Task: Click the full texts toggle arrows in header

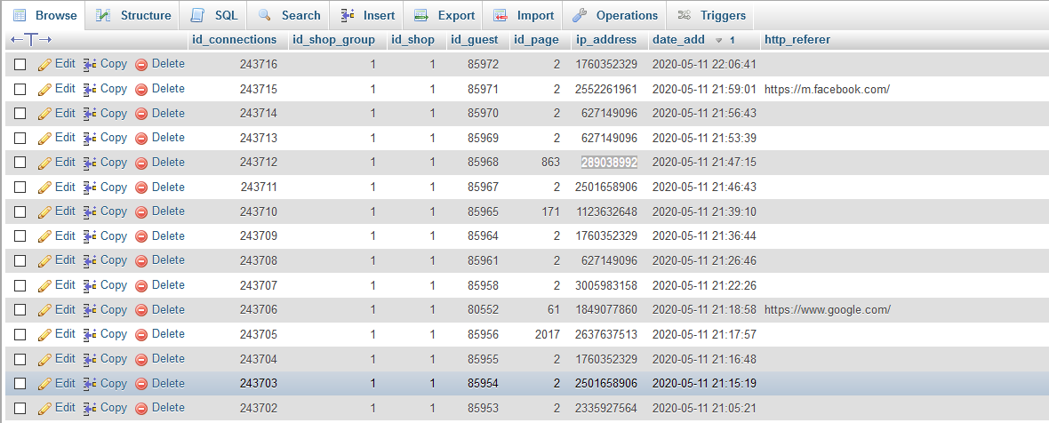Action: click(31, 40)
